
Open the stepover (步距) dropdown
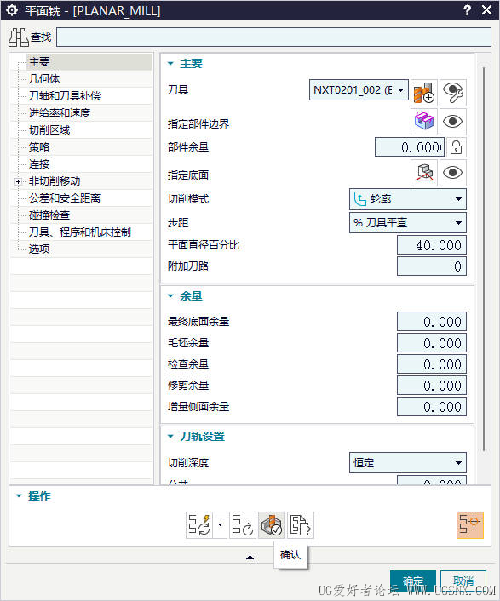coord(408,223)
